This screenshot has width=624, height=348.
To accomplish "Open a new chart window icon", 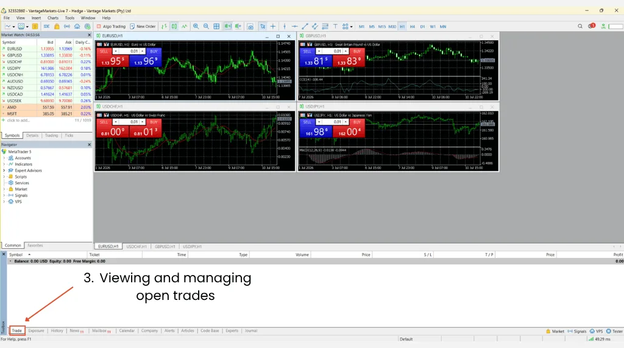I will pos(7,27).
